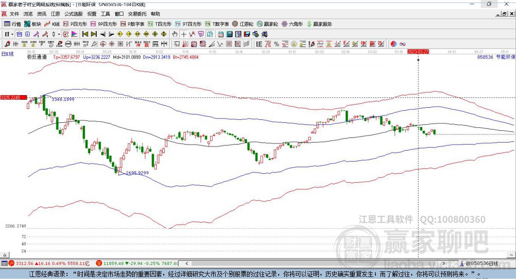This screenshot has width=516, height=279.
Task: Select the red pencil drawing tool
Action: (7, 44)
